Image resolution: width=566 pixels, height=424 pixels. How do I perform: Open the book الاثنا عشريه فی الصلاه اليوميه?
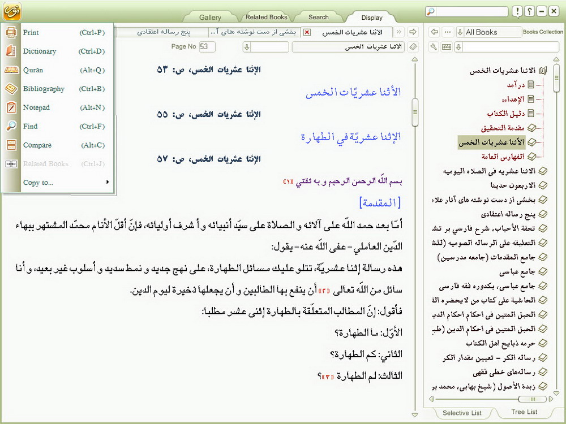click(489, 171)
